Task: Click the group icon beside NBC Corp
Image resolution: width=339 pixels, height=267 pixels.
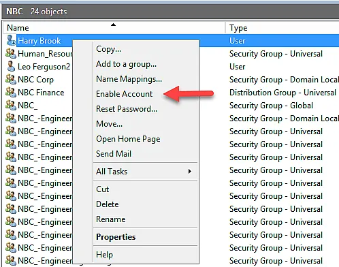Action: click(11, 79)
